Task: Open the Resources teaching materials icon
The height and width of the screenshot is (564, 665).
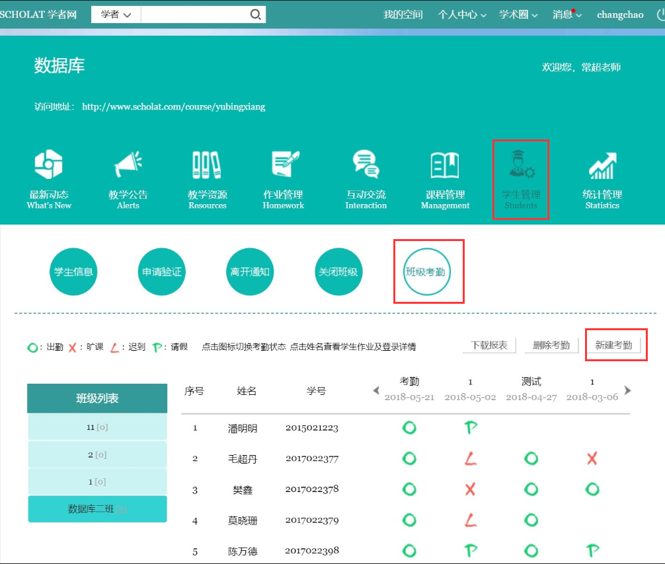Action: coord(207,166)
